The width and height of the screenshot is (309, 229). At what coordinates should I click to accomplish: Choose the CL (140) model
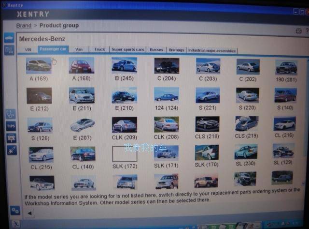pos(83,154)
